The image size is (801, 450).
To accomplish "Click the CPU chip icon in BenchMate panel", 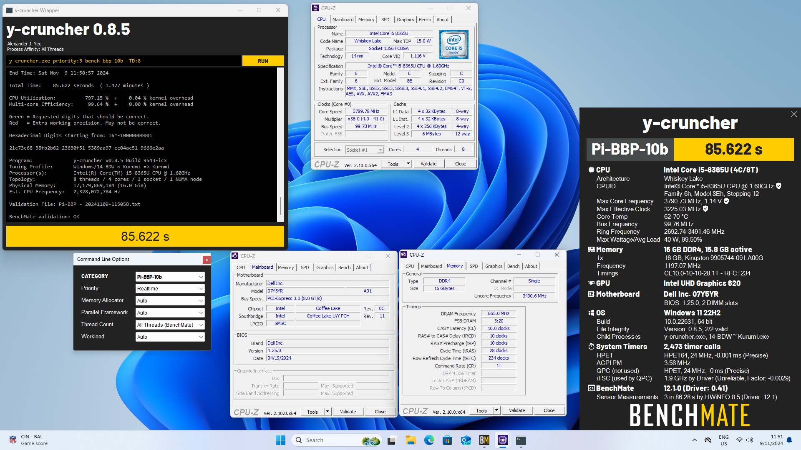I will (591, 170).
